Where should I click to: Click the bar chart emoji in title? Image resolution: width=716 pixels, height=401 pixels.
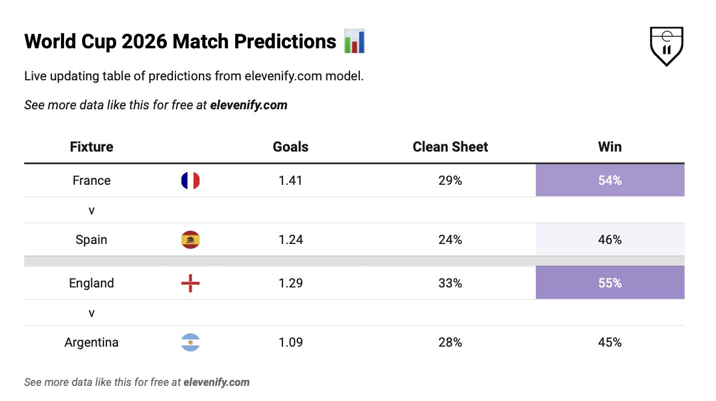click(354, 41)
